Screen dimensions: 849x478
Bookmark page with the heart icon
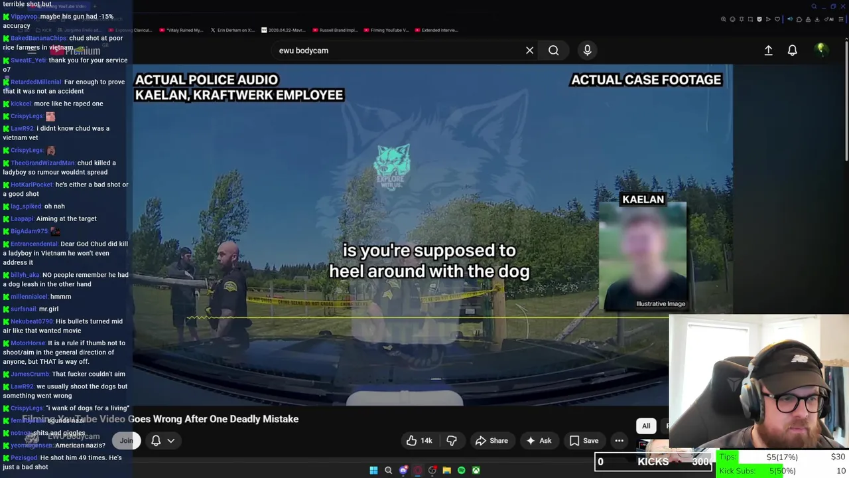click(777, 19)
